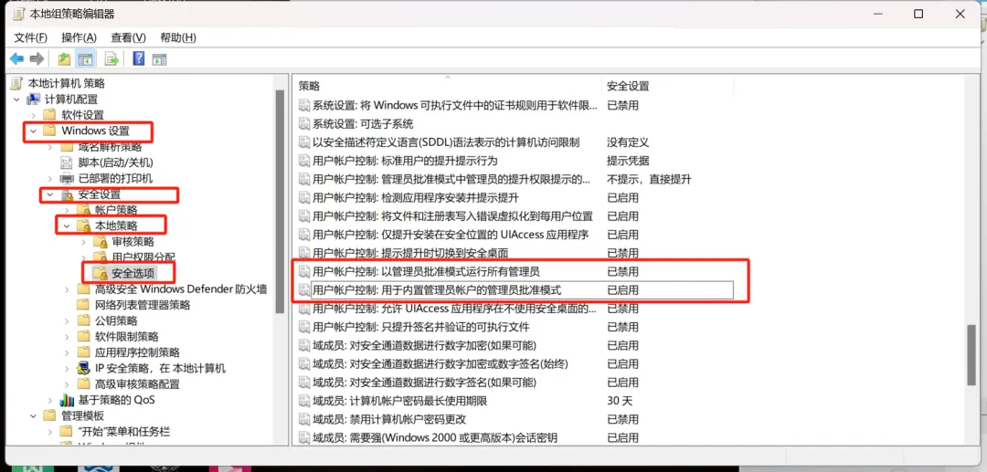Collapse the 计算机配置 tree node
The height and width of the screenshot is (472, 987).
pyautogui.click(x=16, y=100)
